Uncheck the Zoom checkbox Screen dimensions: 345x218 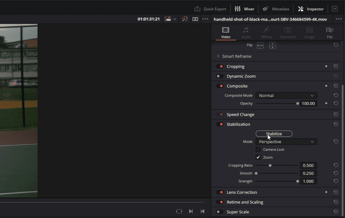258,157
